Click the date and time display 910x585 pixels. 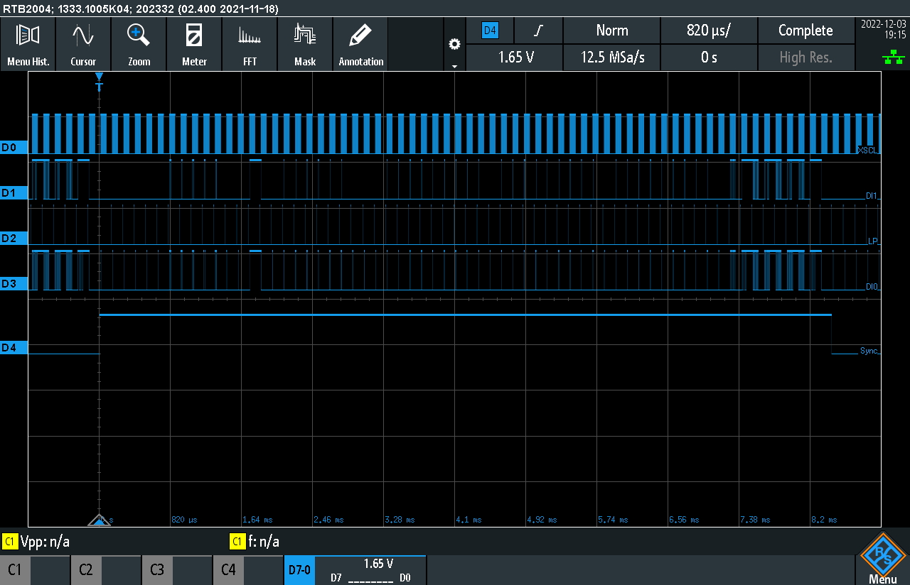coord(882,28)
